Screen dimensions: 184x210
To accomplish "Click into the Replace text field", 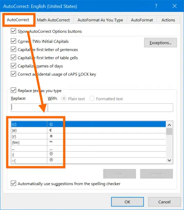I will [x=29, y=107].
